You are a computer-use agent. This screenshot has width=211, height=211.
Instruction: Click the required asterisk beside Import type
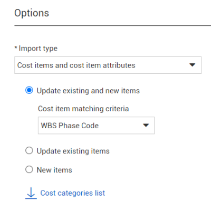point(16,47)
